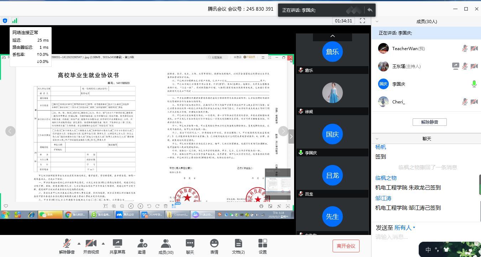Go to previous image in shared viewer
481x257 pixels.
tap(10, 131)
